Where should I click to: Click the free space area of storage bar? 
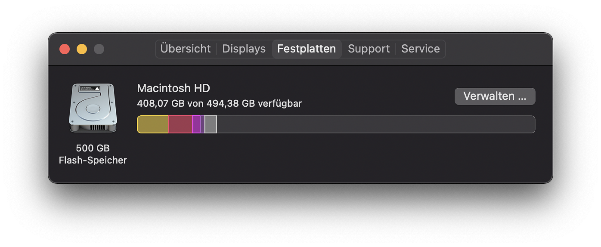tap(375, 124)
